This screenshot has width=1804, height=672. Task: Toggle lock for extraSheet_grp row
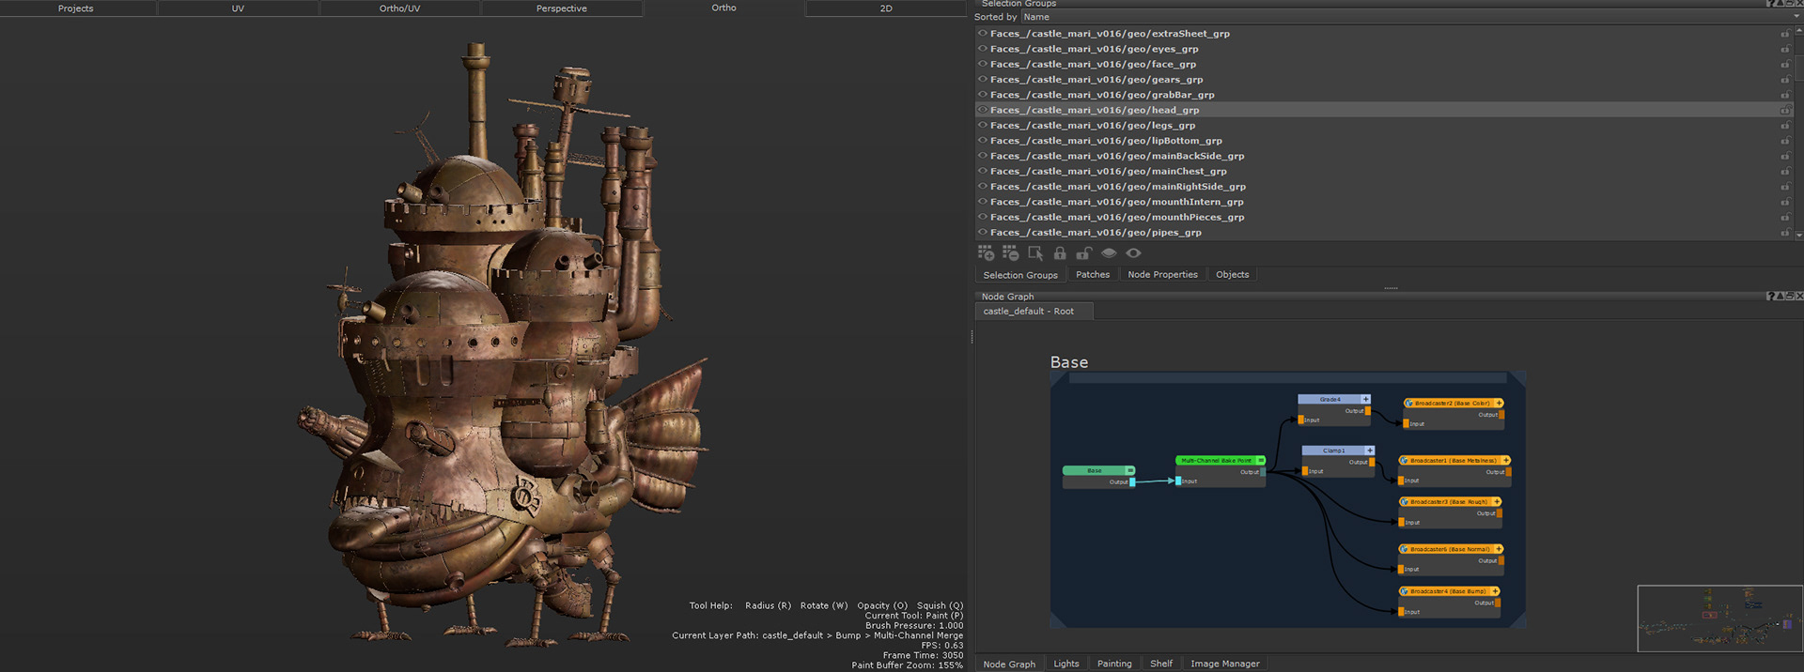coord(1784,34)
